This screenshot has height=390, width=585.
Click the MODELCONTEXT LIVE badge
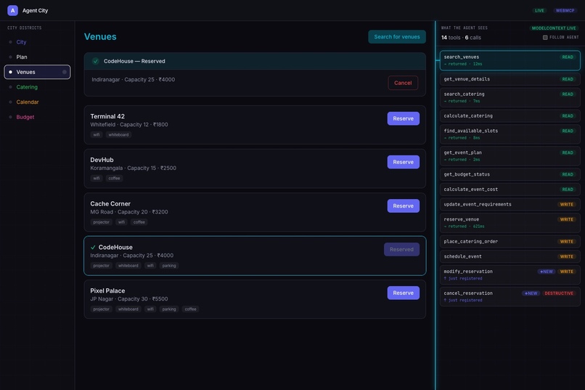554,28
